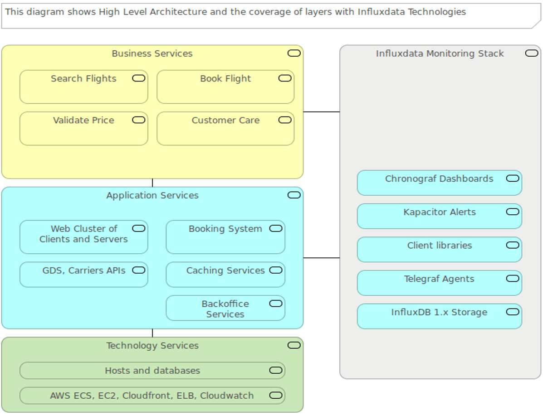Click the icon on Influxdata Monitoring Stack header

[x=532, y=53]
